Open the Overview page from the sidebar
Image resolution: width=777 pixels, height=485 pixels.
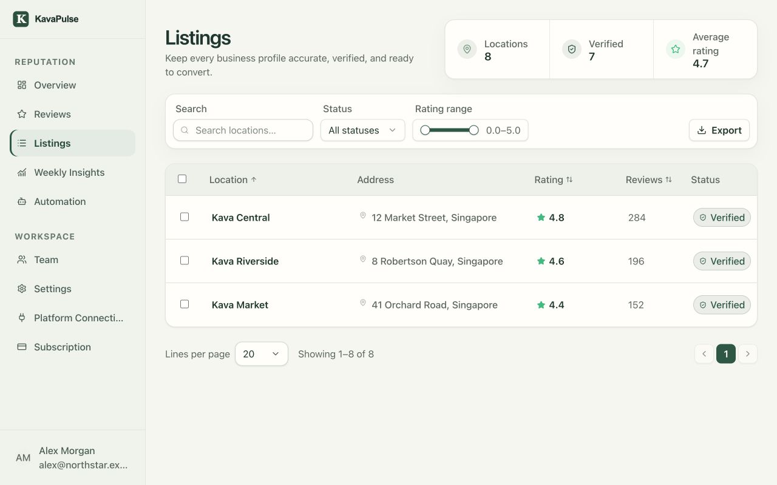click(x=73, y=85)
